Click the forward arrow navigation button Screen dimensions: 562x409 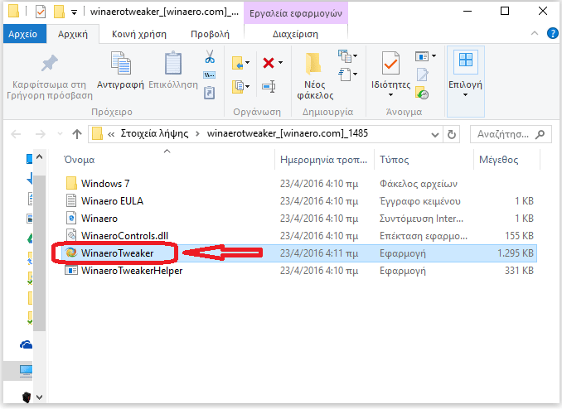coord(41,134)
